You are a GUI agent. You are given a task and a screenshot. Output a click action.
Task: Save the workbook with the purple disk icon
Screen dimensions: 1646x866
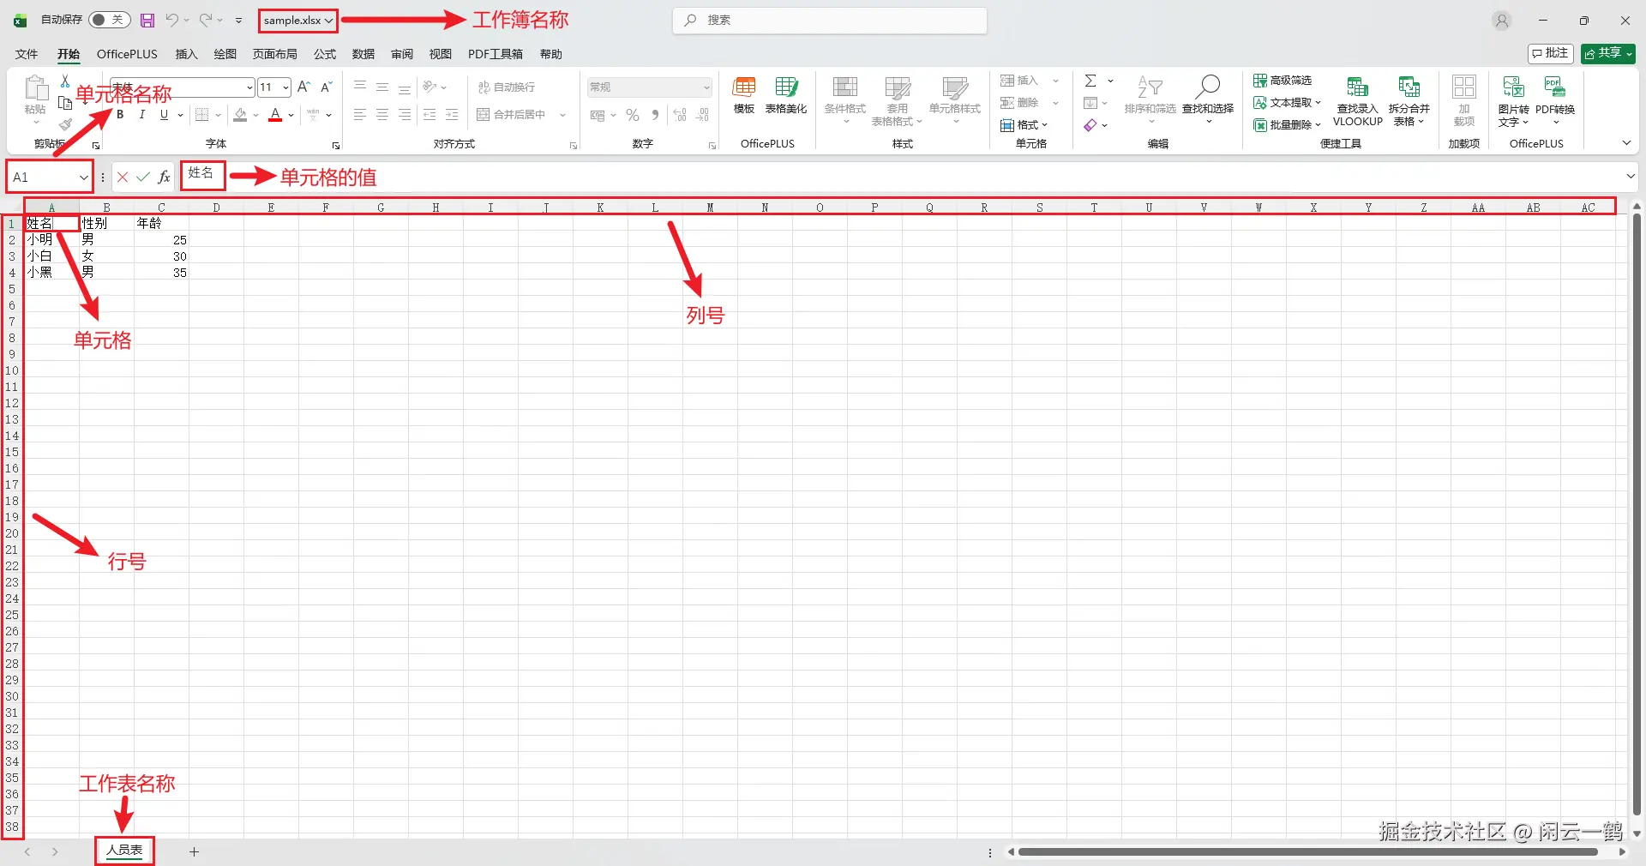pos(147,21)
